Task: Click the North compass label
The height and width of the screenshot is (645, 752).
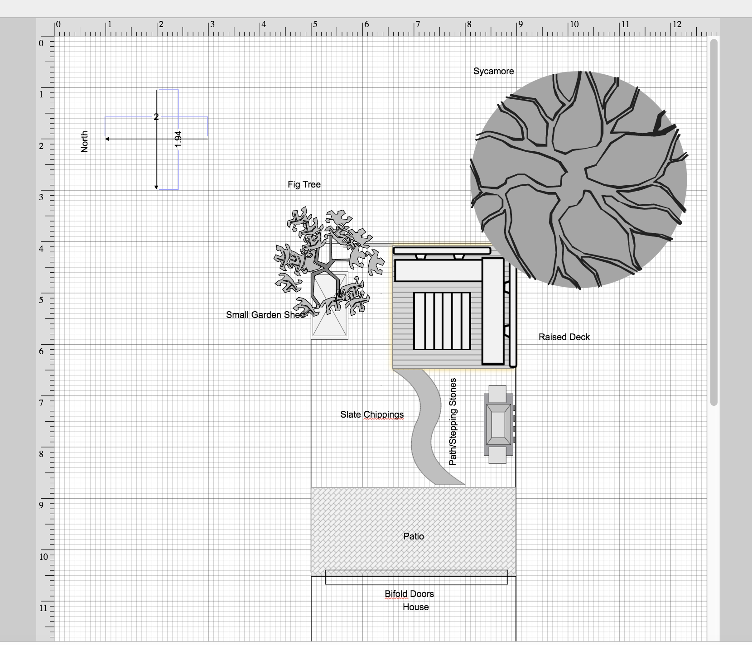Action: pos(84,142)
